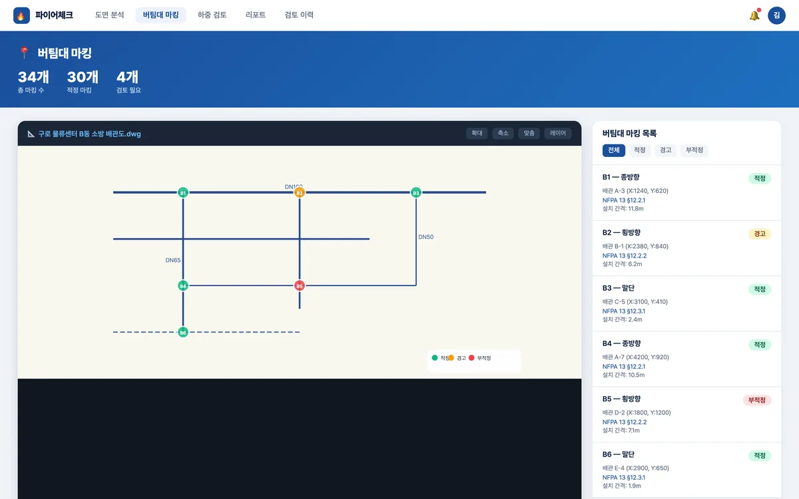Select list item B1 — 종방향
This screenshot has width=799, height=499.
coord(686,193)
